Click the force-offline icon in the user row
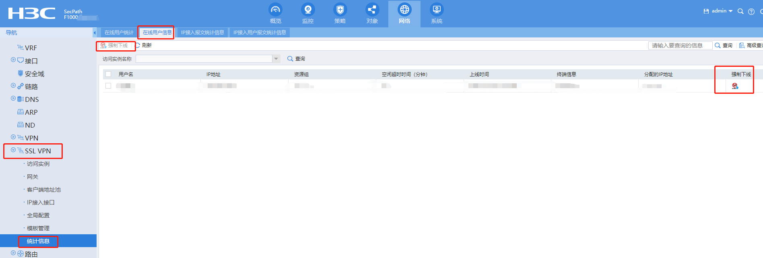 pyautogui.click(x=735, y=86)
